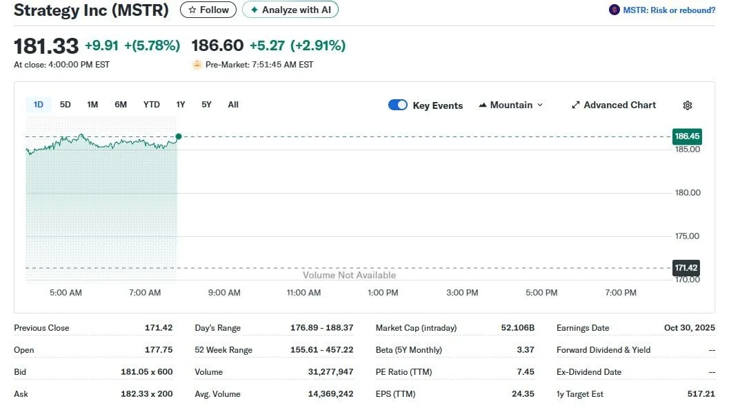Toggle the Key Events switch
The image size is (729, 410).
(x=398, y=105)
